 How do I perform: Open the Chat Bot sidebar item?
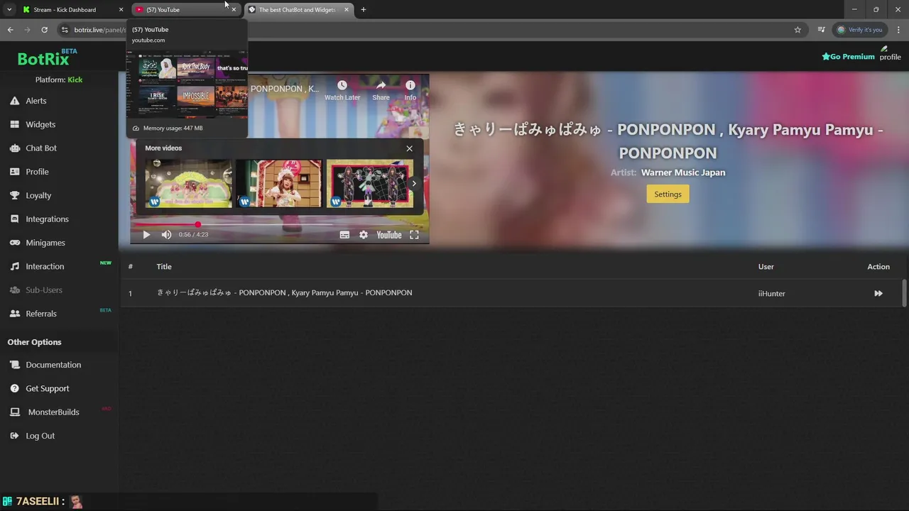point(40,148)
